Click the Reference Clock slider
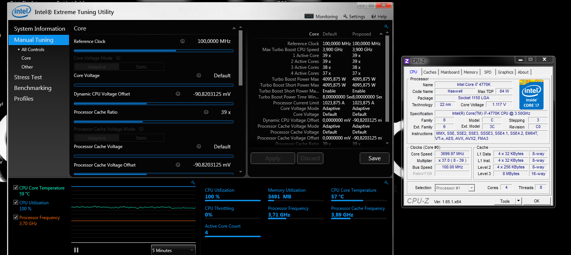571x255 pixels. 154,50
